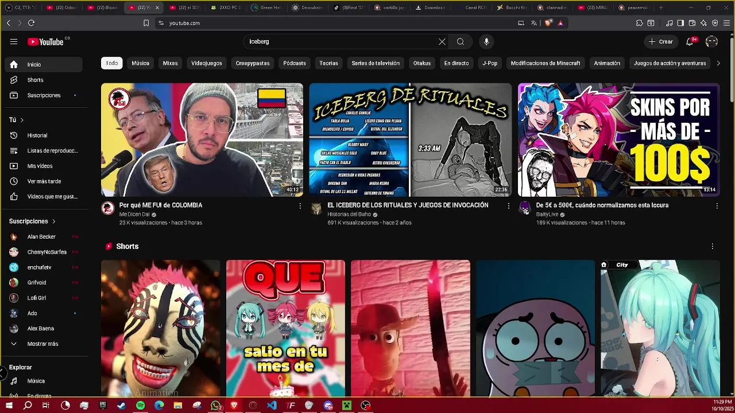735x413 pixels.
Task: Open the browser extensions puzzle icon
Action: coord(639,23)
